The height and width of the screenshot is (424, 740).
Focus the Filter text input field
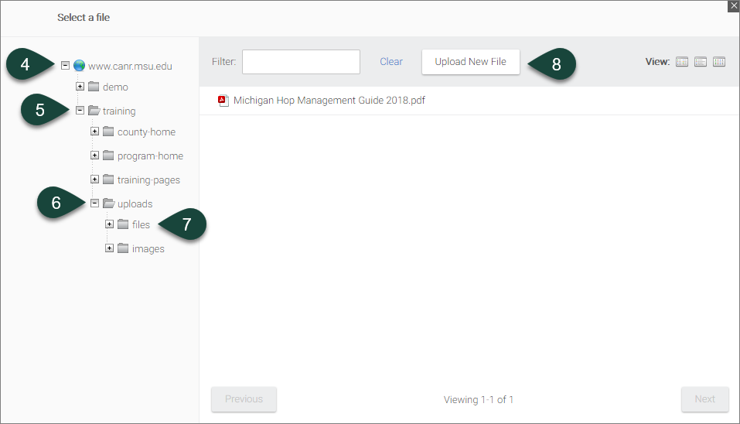pyautogui.click(x=301, y=62)
